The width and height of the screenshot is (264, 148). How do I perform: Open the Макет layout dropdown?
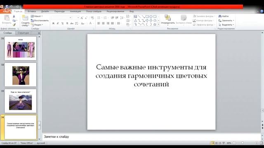coord(37,16)
